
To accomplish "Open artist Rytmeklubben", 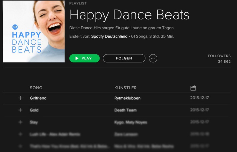I will pos(127,98).
